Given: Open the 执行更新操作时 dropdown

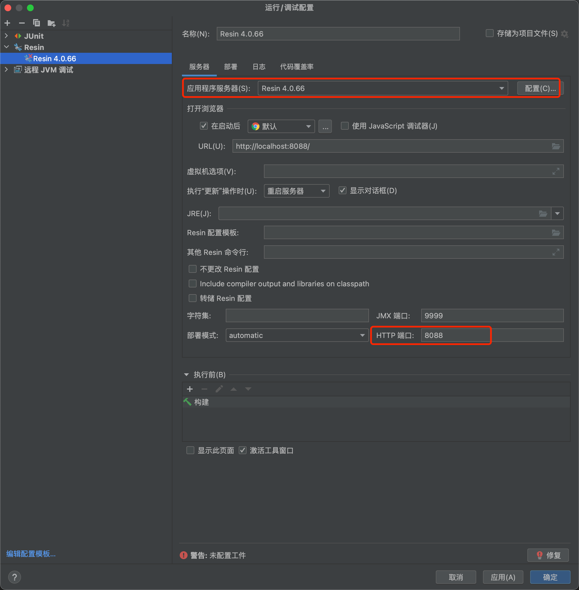Looking at the screenshot, I should (x=297, y=191).
